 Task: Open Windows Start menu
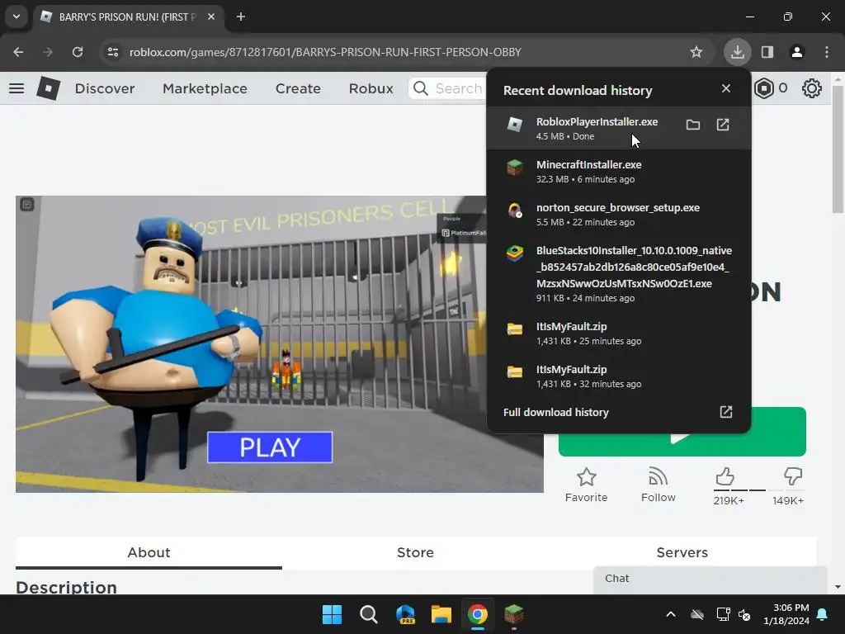[332, 614]
